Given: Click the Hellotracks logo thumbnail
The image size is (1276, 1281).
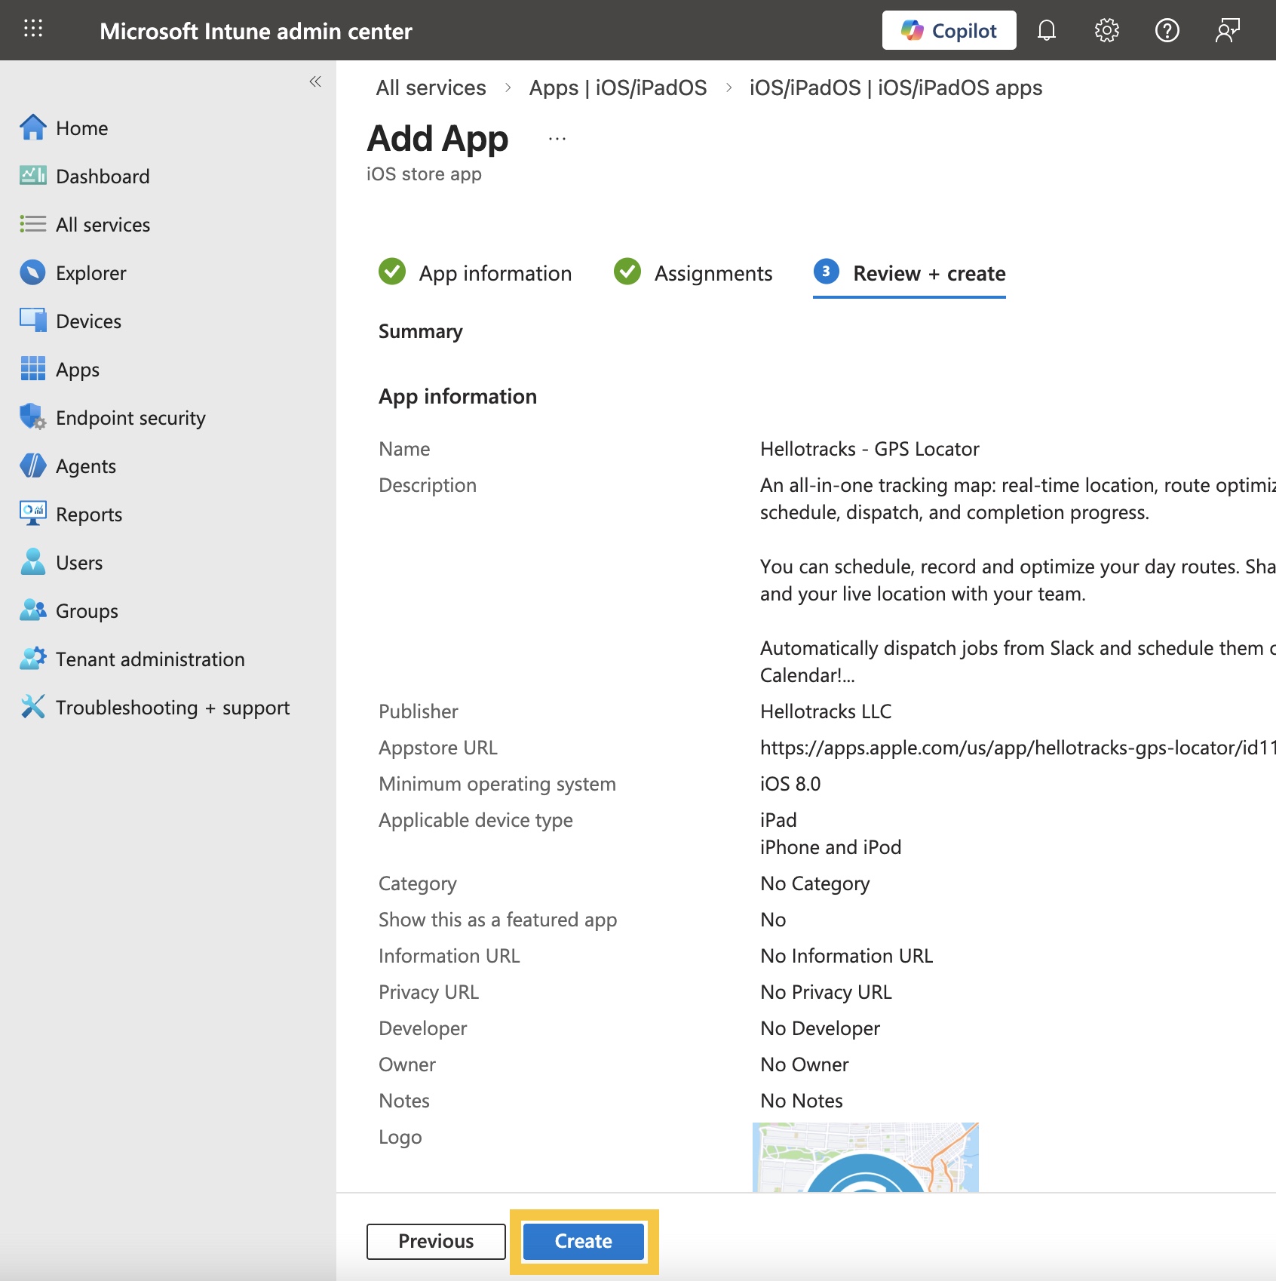Looking at the screenshot, I should [x=865, y=1157].
